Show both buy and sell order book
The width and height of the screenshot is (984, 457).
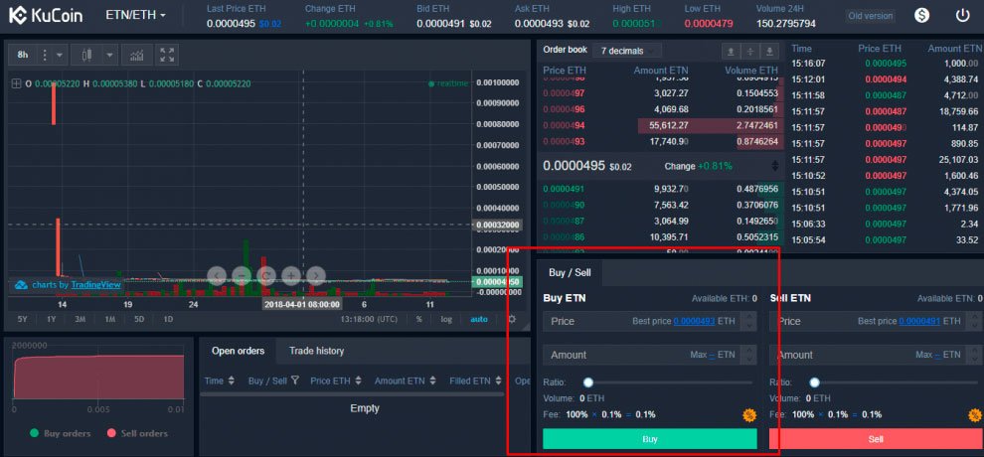coord(749,52)
